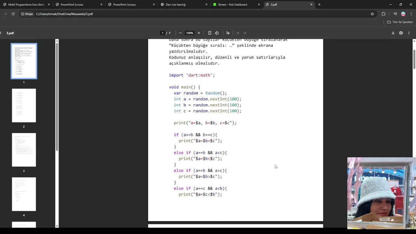Switch to the first PowerPoint Sunusu tab

pos(79,5)
